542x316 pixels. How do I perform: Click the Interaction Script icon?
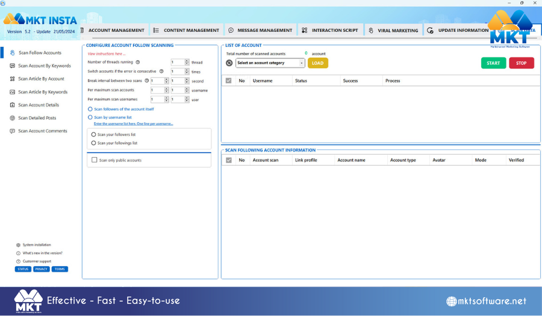305,30
